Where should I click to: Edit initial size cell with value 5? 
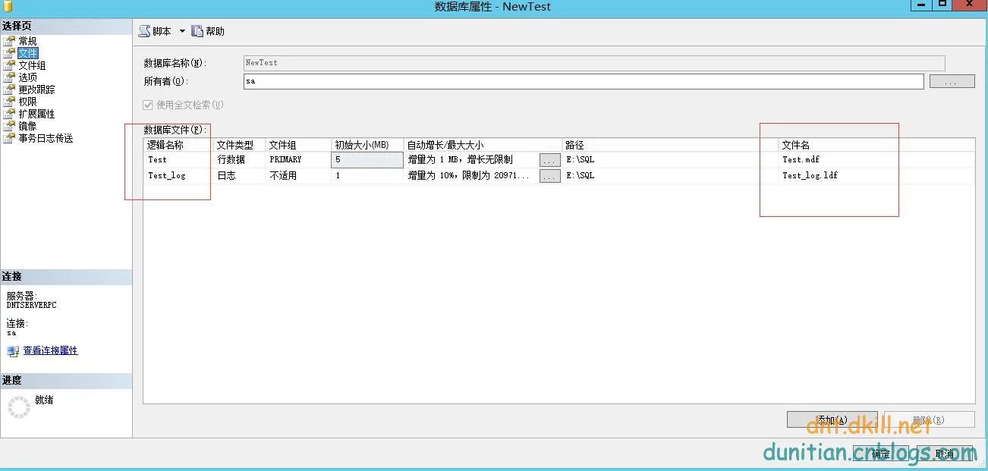point(367,160)
